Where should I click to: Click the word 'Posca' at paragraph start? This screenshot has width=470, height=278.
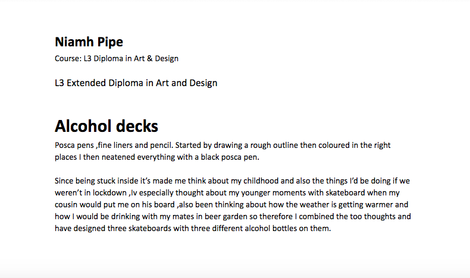point(65,146)
